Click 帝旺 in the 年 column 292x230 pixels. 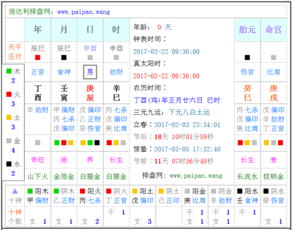point(38,160)
